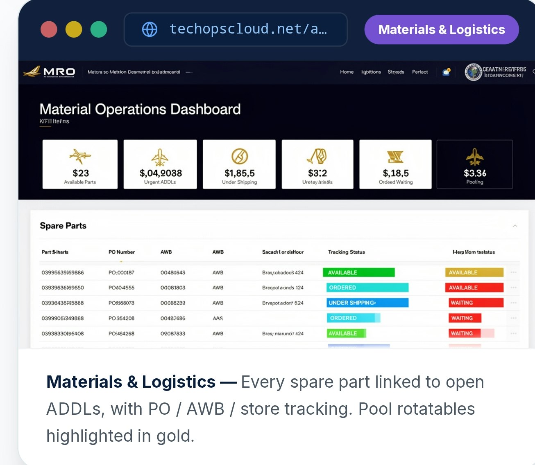Click the techopscloud.net address field
The image size is (535, 465).
(x=236, y=29)
